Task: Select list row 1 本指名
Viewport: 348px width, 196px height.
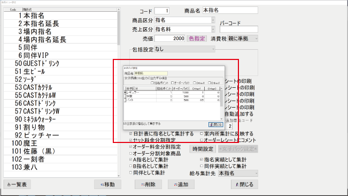Action: tap(60, 16)
